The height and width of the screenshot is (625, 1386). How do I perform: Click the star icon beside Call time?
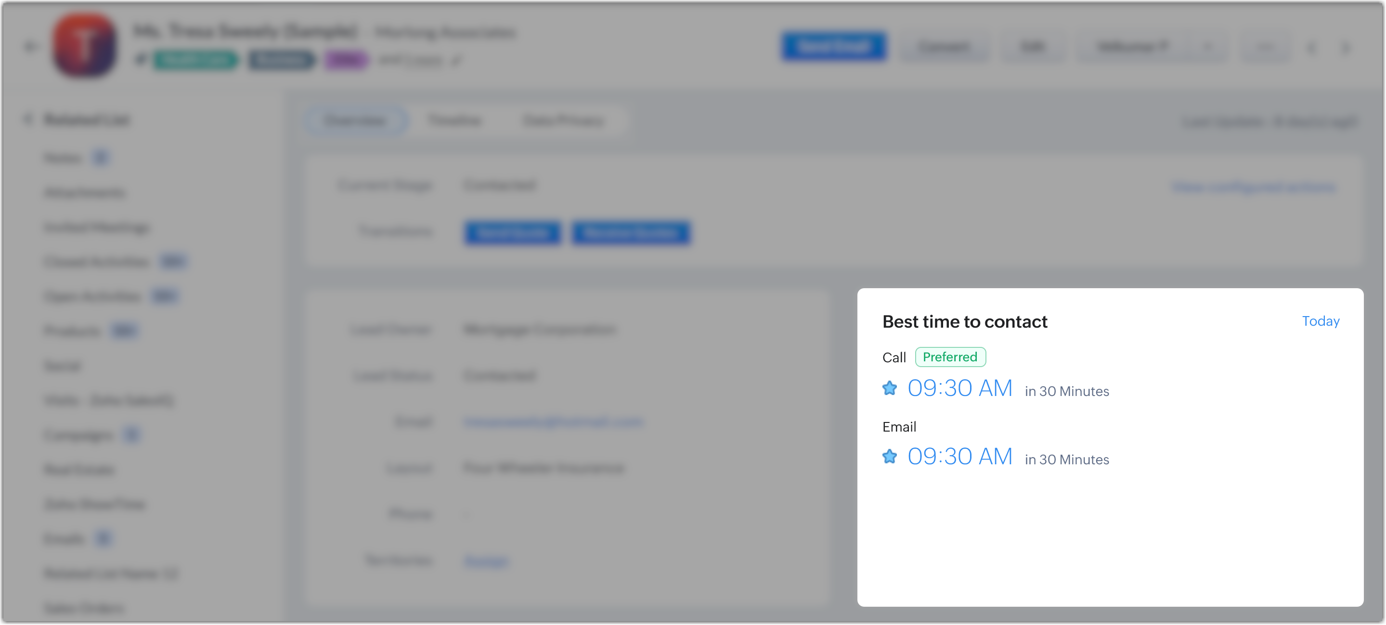pyautogui.click(x=890, y=388)
